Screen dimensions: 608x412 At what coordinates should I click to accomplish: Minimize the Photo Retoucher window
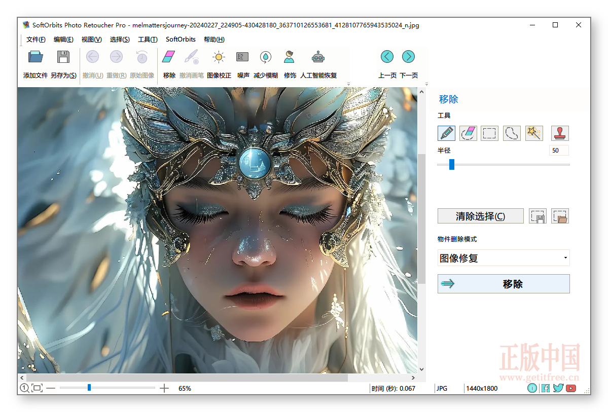pos(532,25)
